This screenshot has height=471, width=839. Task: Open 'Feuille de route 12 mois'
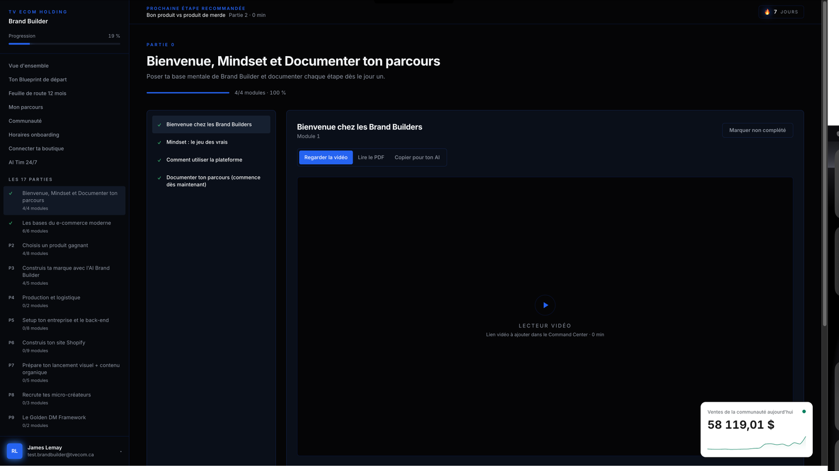coord(37,93)
